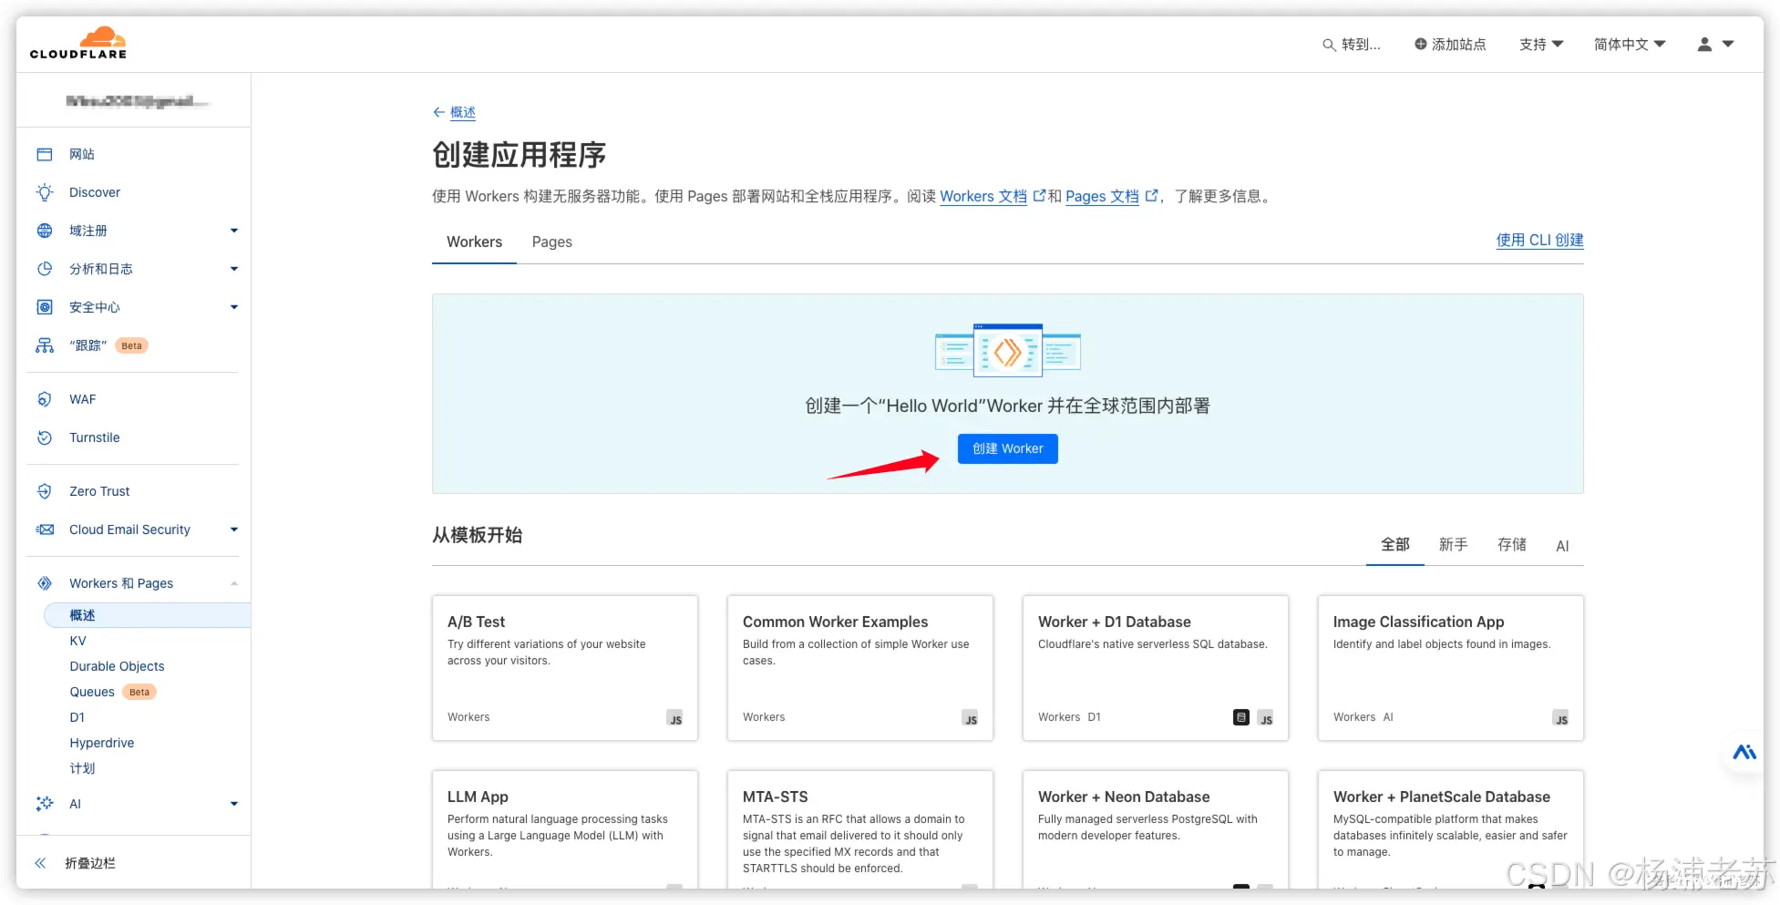The image size is (1780, 905).
Task: Switch to the Pages tab
Action: [x=551, y=242]
